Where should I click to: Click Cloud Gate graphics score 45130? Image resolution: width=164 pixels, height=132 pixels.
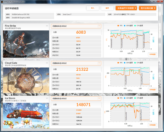pyautogui.click(x=78, y=75)
